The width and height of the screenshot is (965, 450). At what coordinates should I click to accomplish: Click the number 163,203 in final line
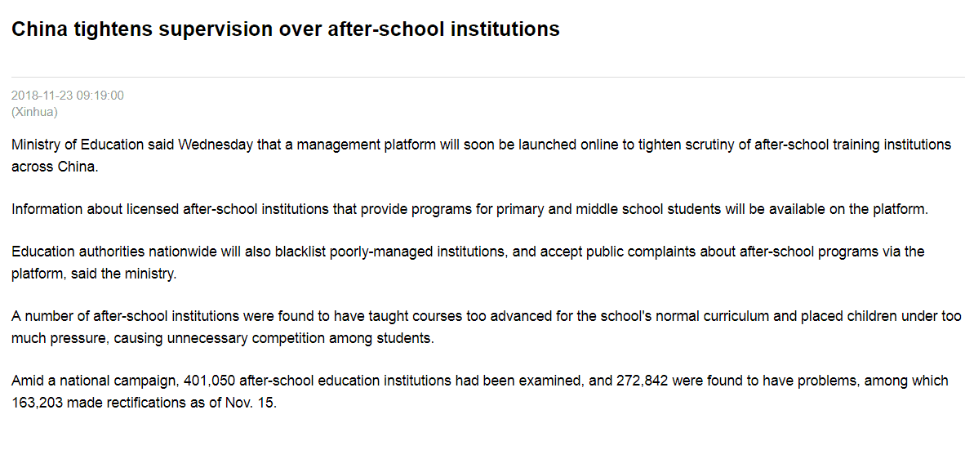pyautogui.click(x=37, y=403)
